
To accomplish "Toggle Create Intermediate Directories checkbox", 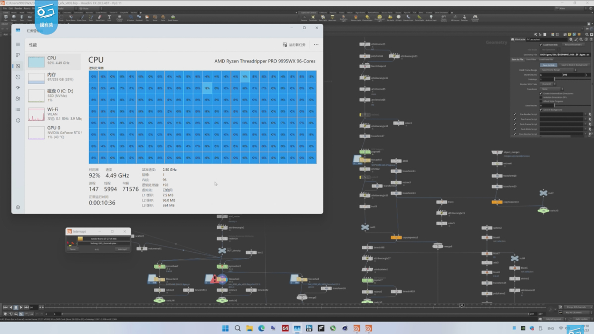I will pyautogui.click(x=541, y=94).
